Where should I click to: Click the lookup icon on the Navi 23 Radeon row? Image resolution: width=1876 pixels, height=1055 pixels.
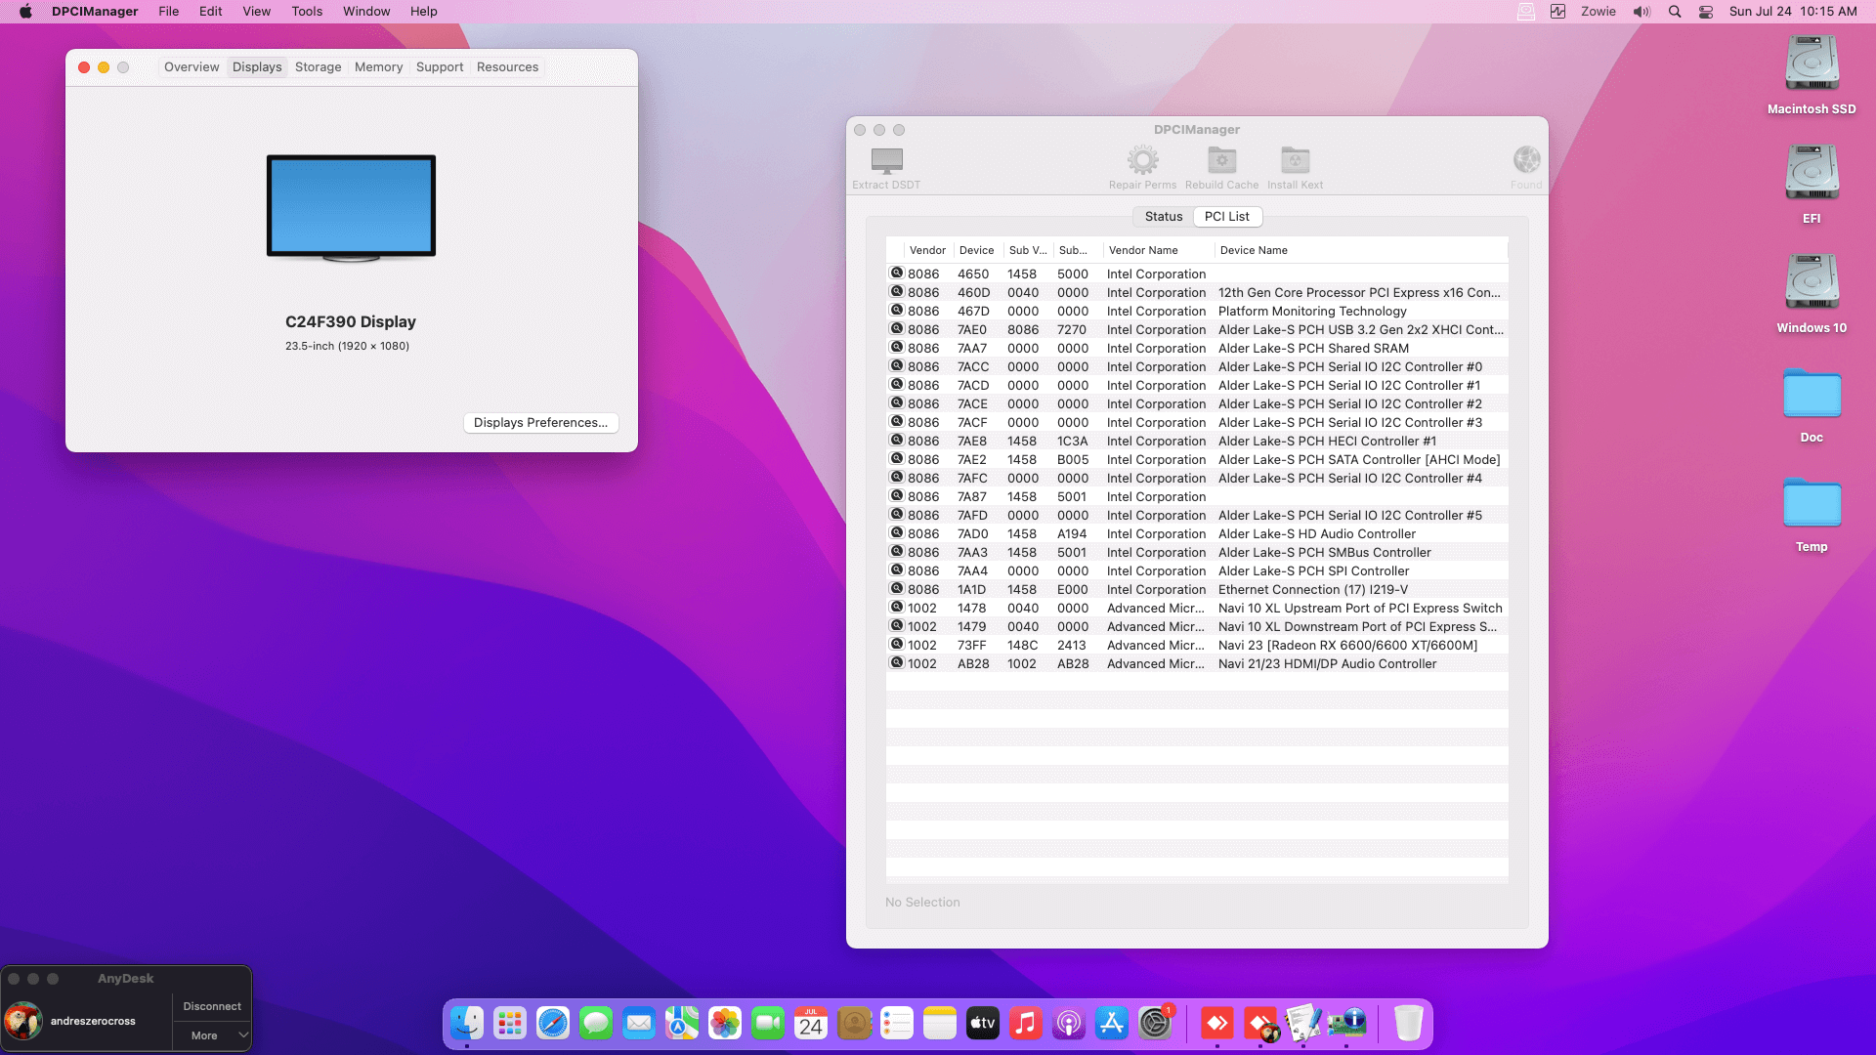pyautogui.click(x=896, y=645)
